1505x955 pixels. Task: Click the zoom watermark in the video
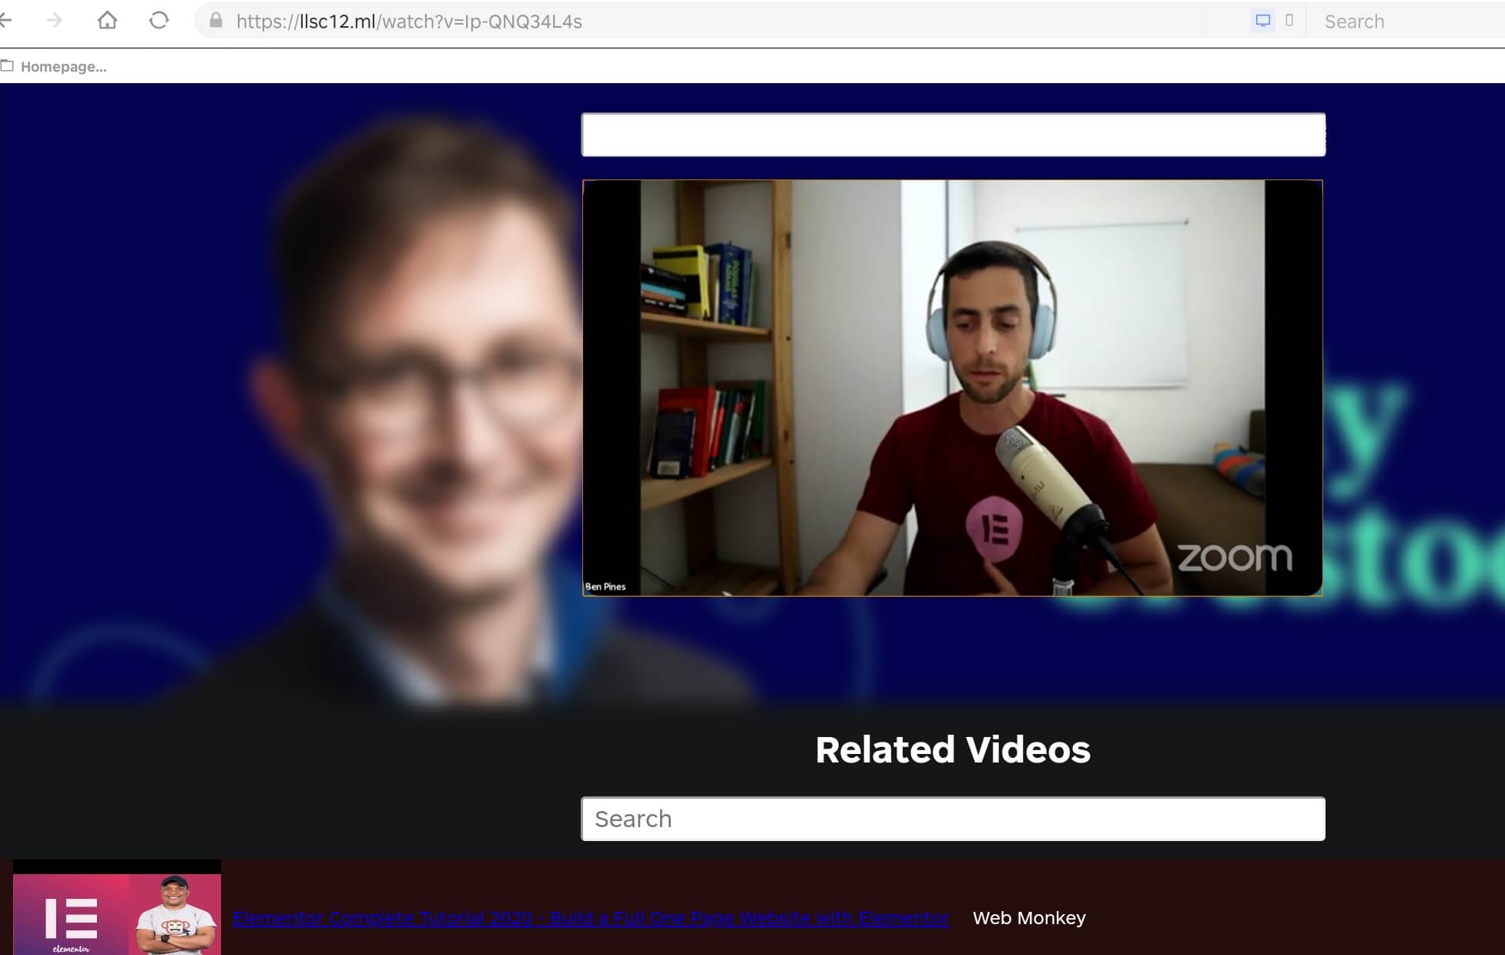[1235, 558]
